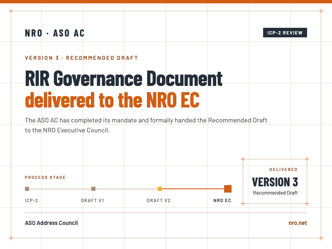This screenshot has height=249, width=332.
Task: Select the Draft V1 stage marker
Action: coord(93,189)
